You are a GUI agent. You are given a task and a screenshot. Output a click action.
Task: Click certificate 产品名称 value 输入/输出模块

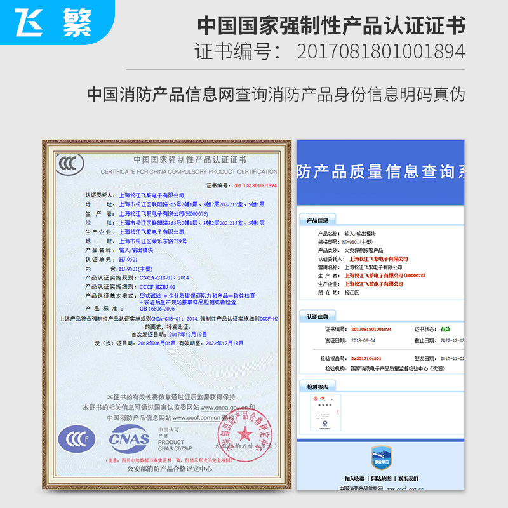pos(136,250)
